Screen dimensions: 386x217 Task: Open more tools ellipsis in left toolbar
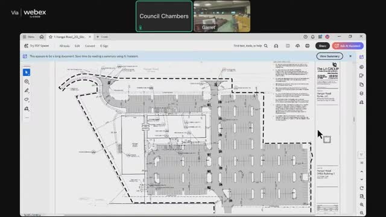[x=27, y=118]
